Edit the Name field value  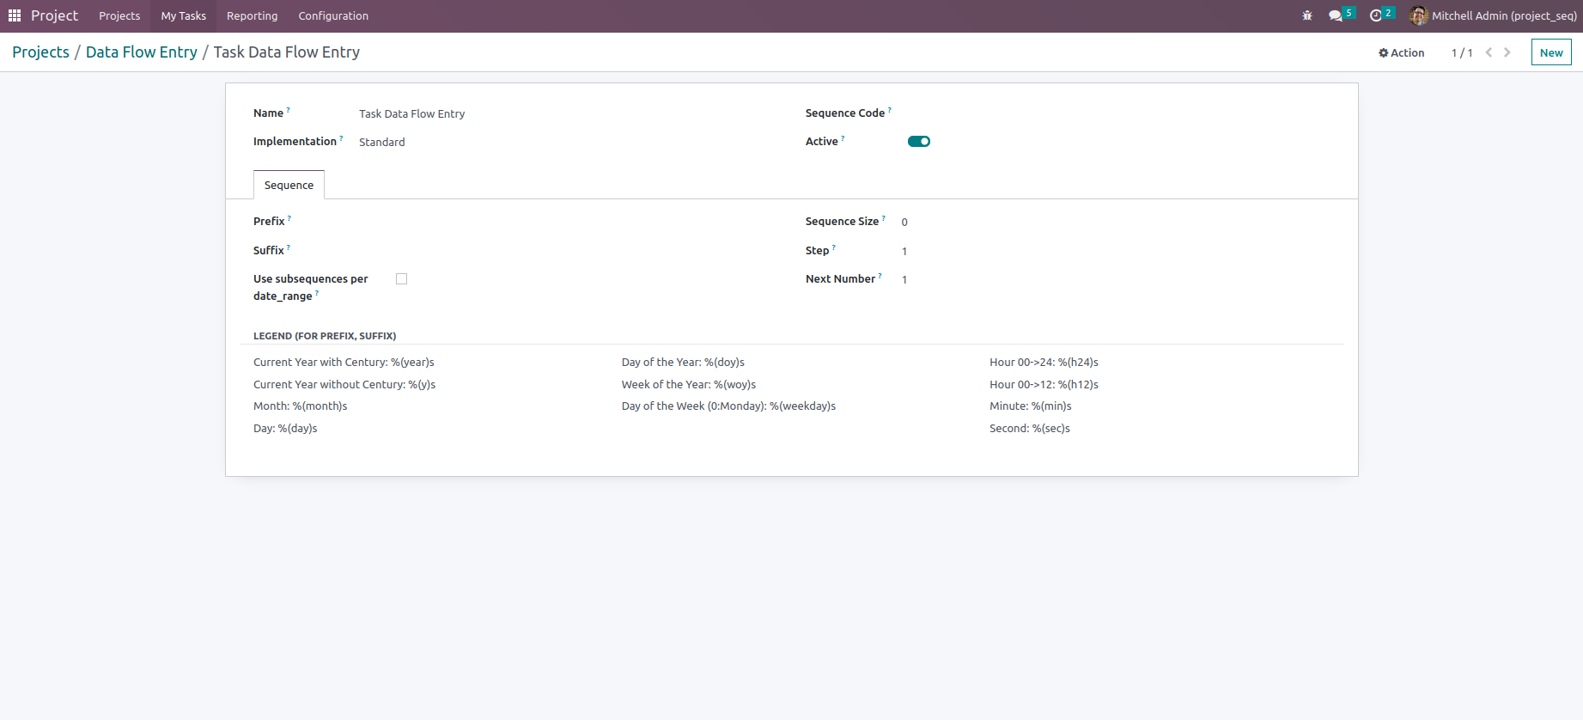coord(567,113)
